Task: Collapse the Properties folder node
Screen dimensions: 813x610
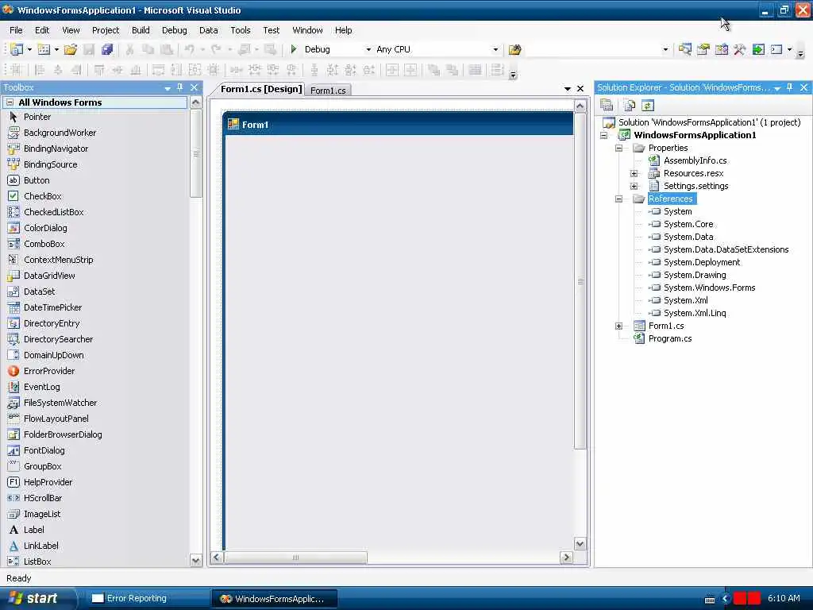Action: click(x=618, y=149)
